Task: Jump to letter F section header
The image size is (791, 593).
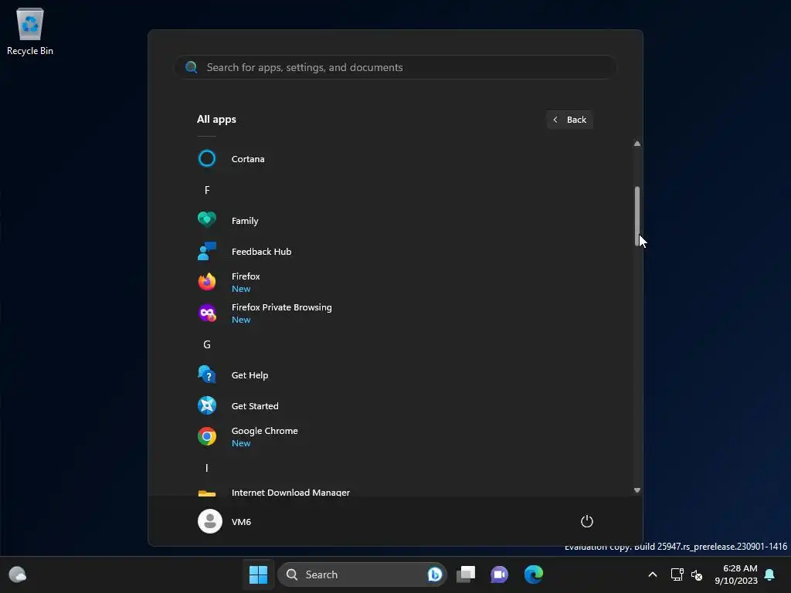Action: [207, 190]
